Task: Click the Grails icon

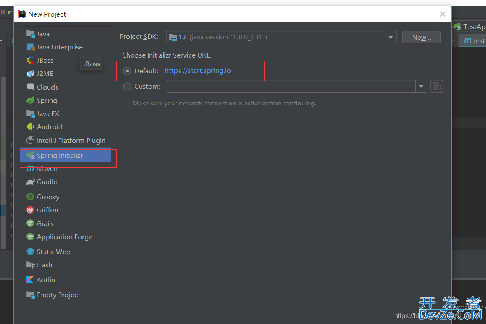Action: point(30,223)
